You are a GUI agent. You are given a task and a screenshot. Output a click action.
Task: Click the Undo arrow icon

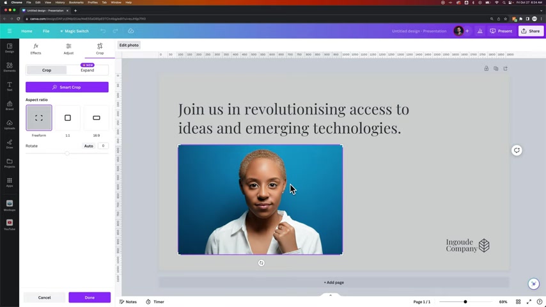pos(103,31)
